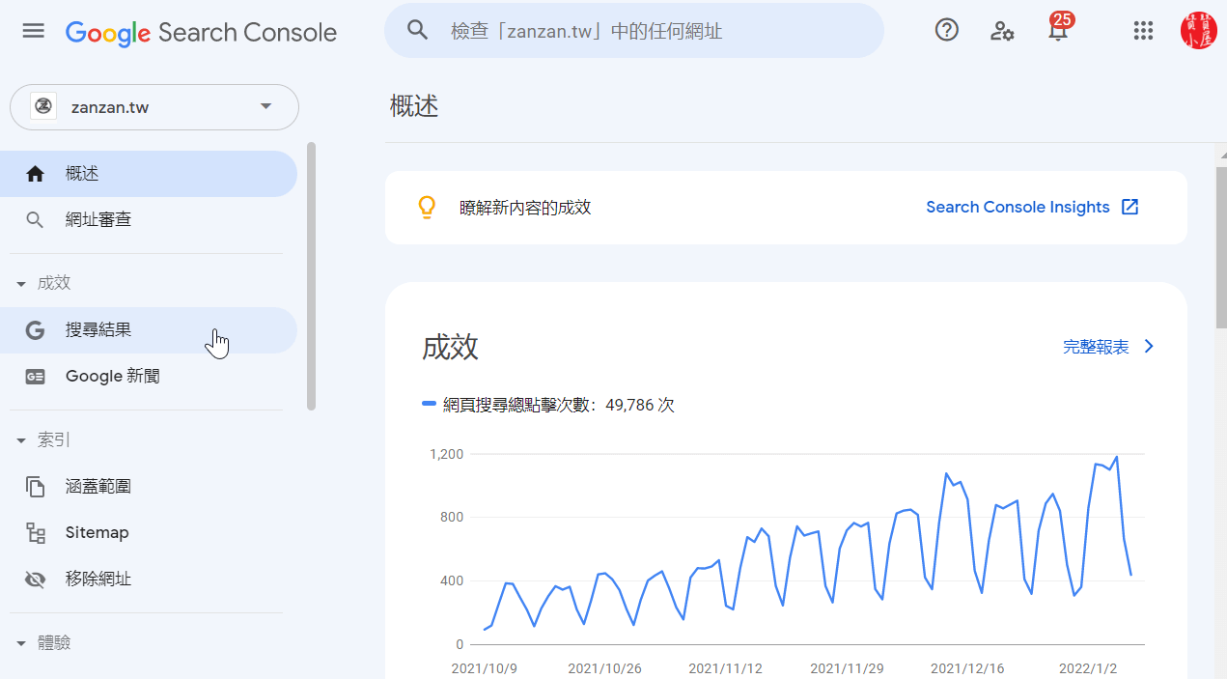Click the home icon beside 概述

coord(35,174)
